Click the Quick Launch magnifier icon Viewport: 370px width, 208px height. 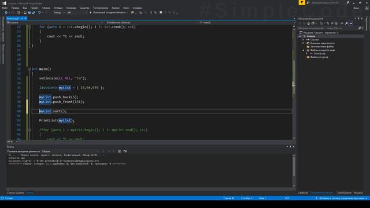tap(348, 2)
